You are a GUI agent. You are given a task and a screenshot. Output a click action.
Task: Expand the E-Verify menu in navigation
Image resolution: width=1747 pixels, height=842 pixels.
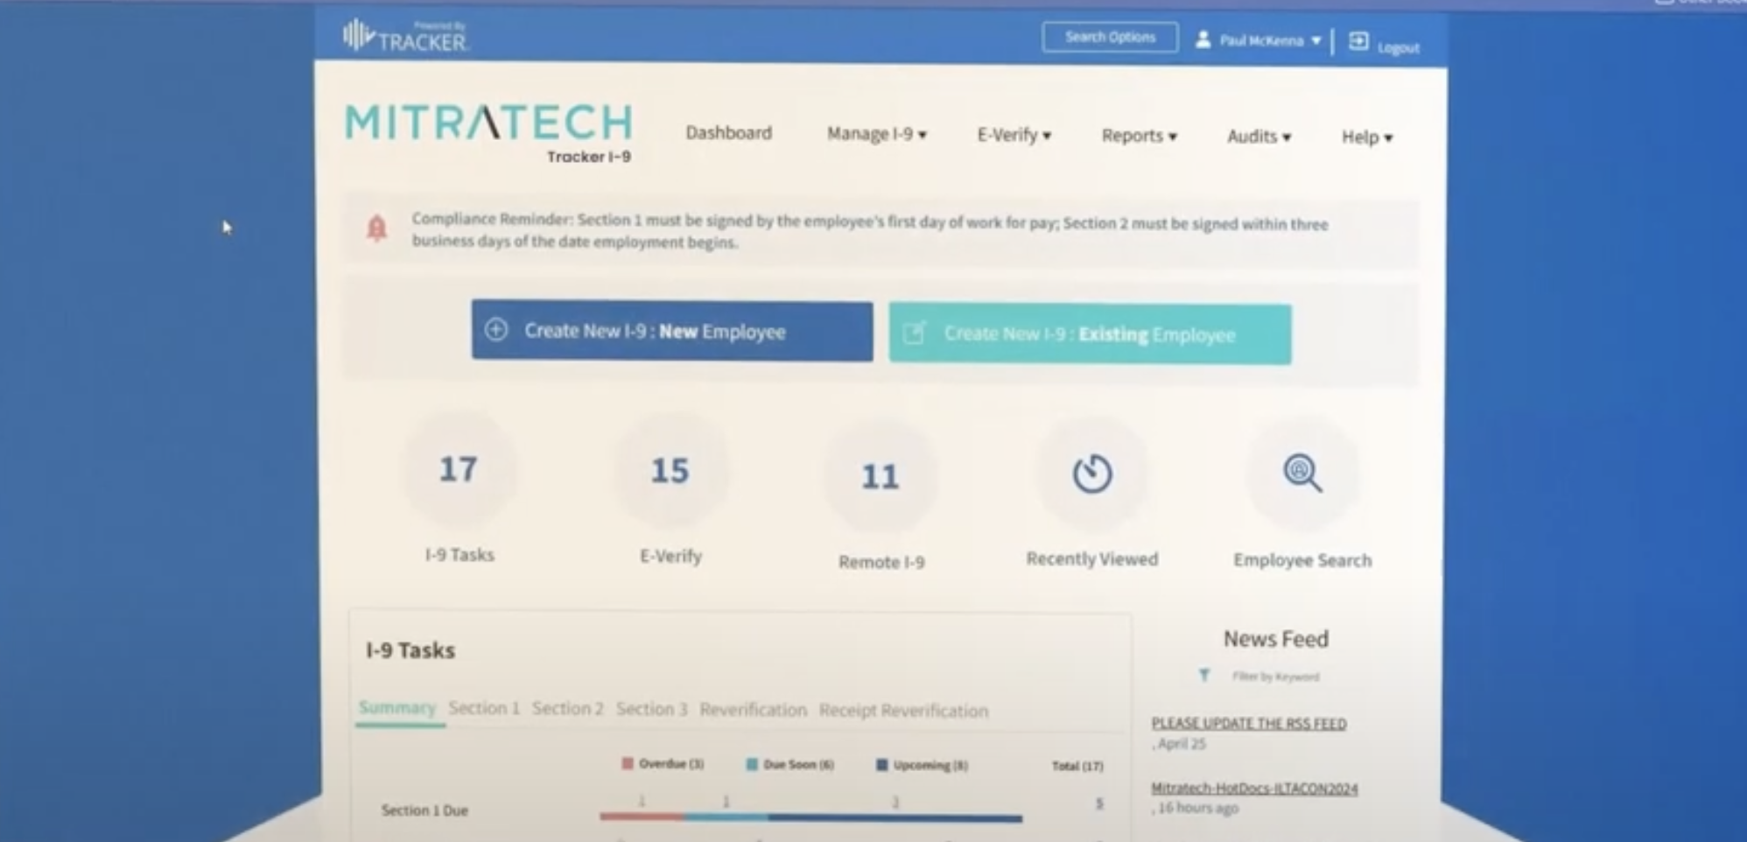pyautogui.click(x=1014, y=135)
